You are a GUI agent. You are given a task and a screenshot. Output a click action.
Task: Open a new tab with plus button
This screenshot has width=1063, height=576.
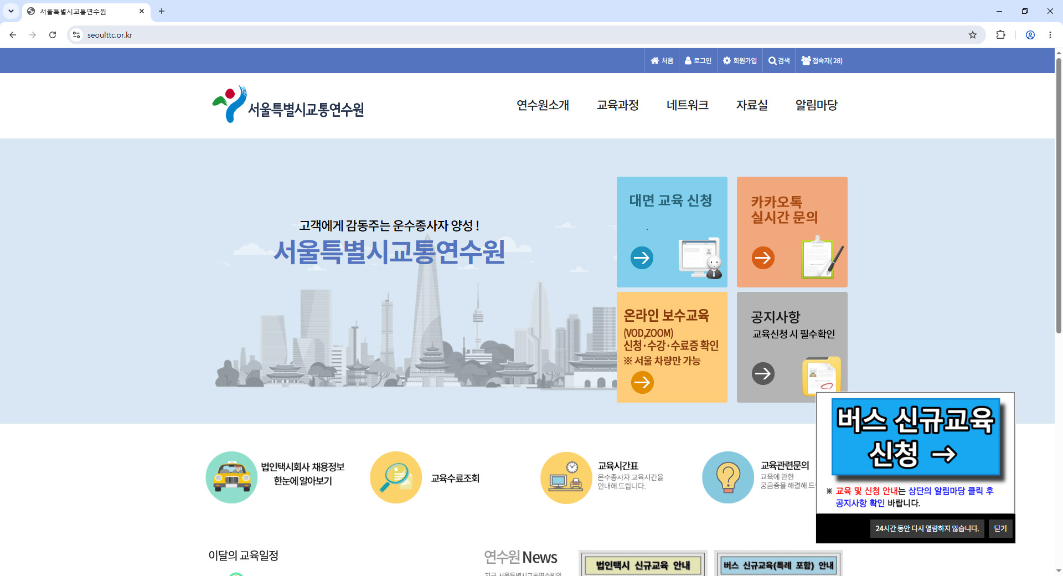coord(162,11)
